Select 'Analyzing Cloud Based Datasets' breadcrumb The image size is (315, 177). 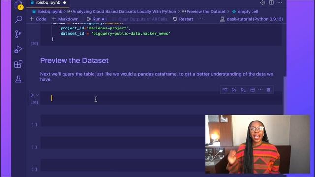tap(122, 12)
